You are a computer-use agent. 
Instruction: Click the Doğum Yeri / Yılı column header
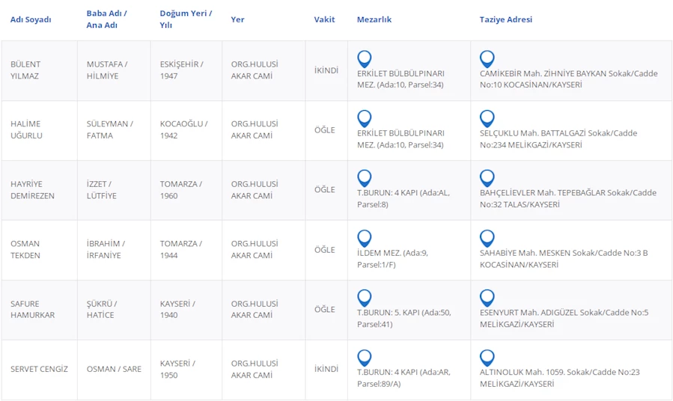185,19
